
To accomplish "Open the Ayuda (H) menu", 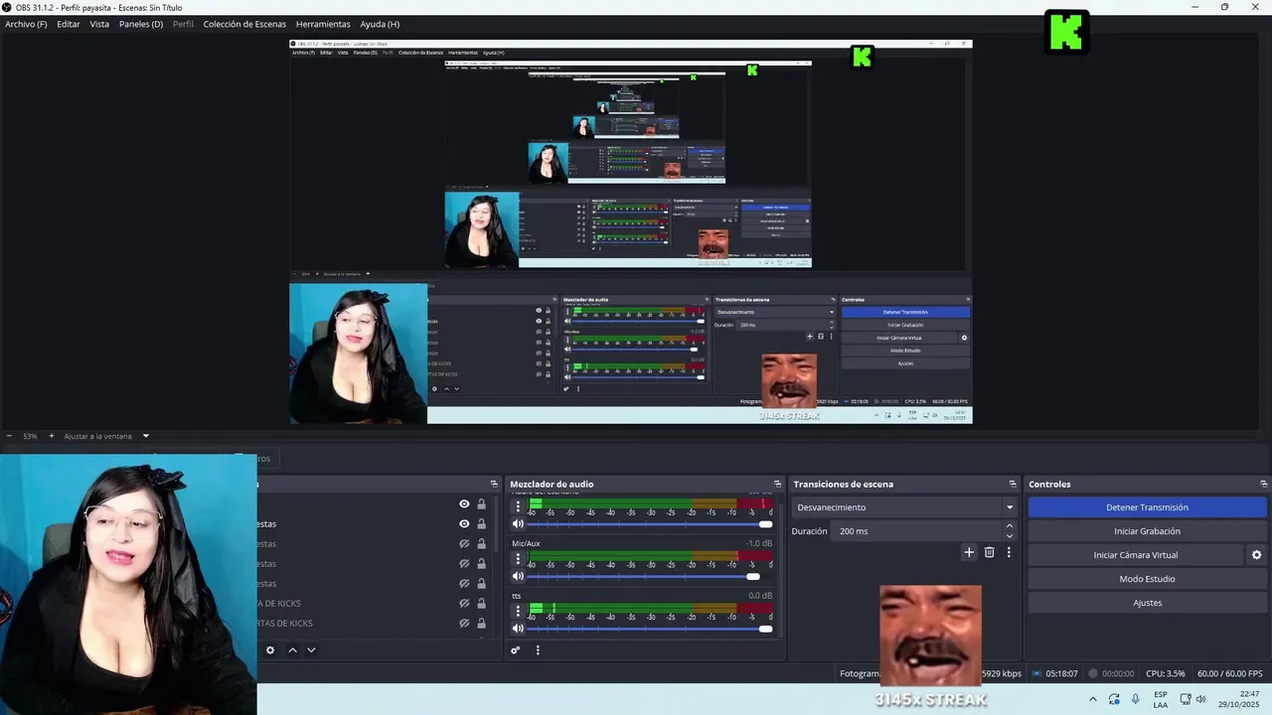I will [380, 24].
